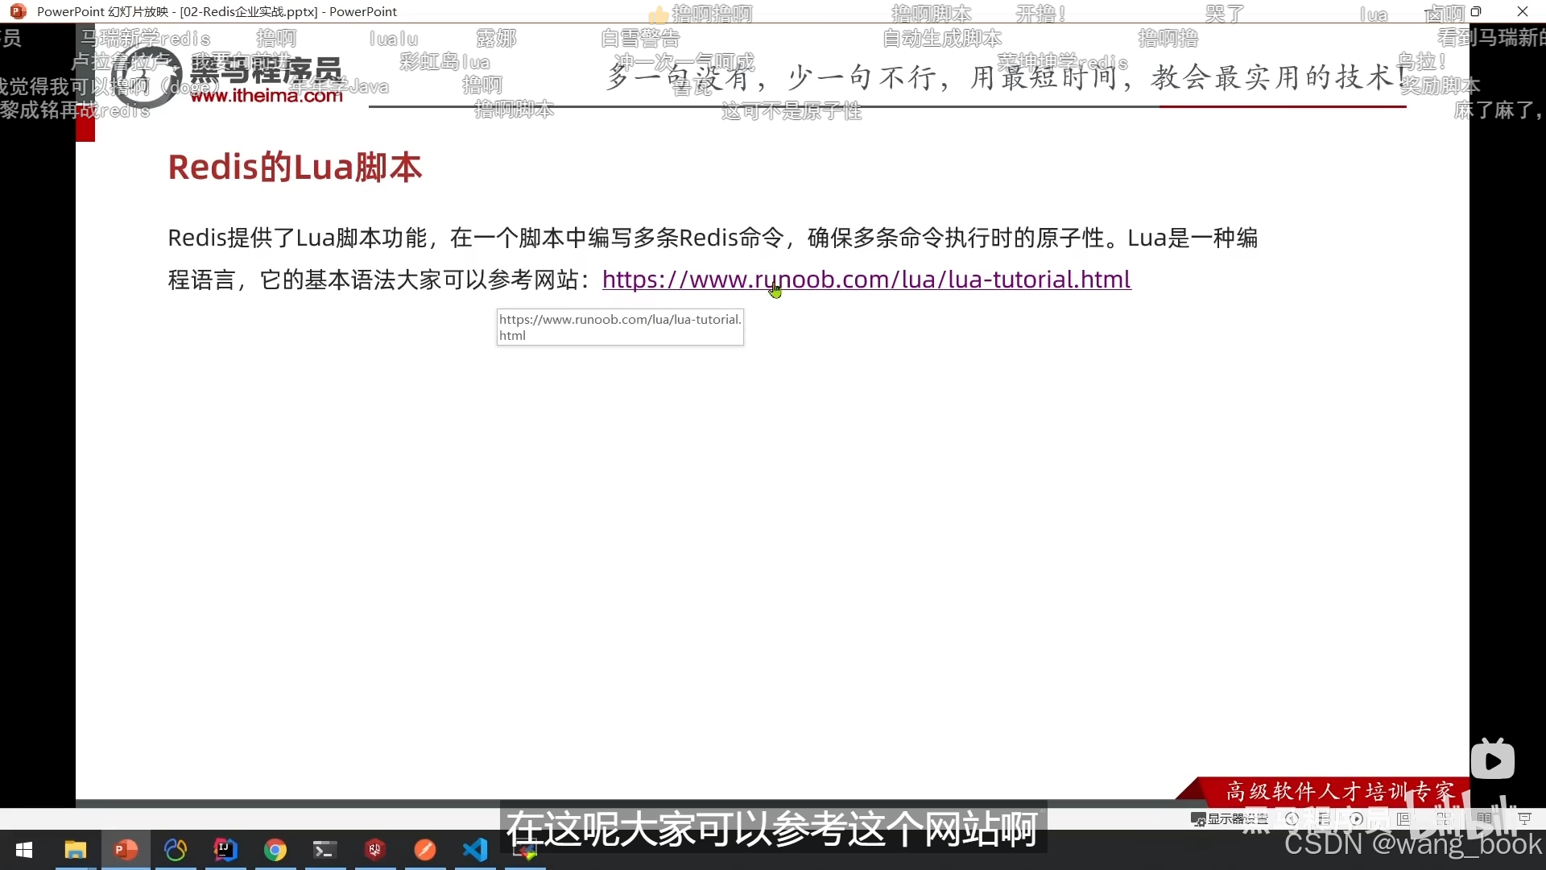The height and width of the screenshot is (870, 1546).
Task: Advance to next slide using arrow button
Action: (x=1356, y=818)
